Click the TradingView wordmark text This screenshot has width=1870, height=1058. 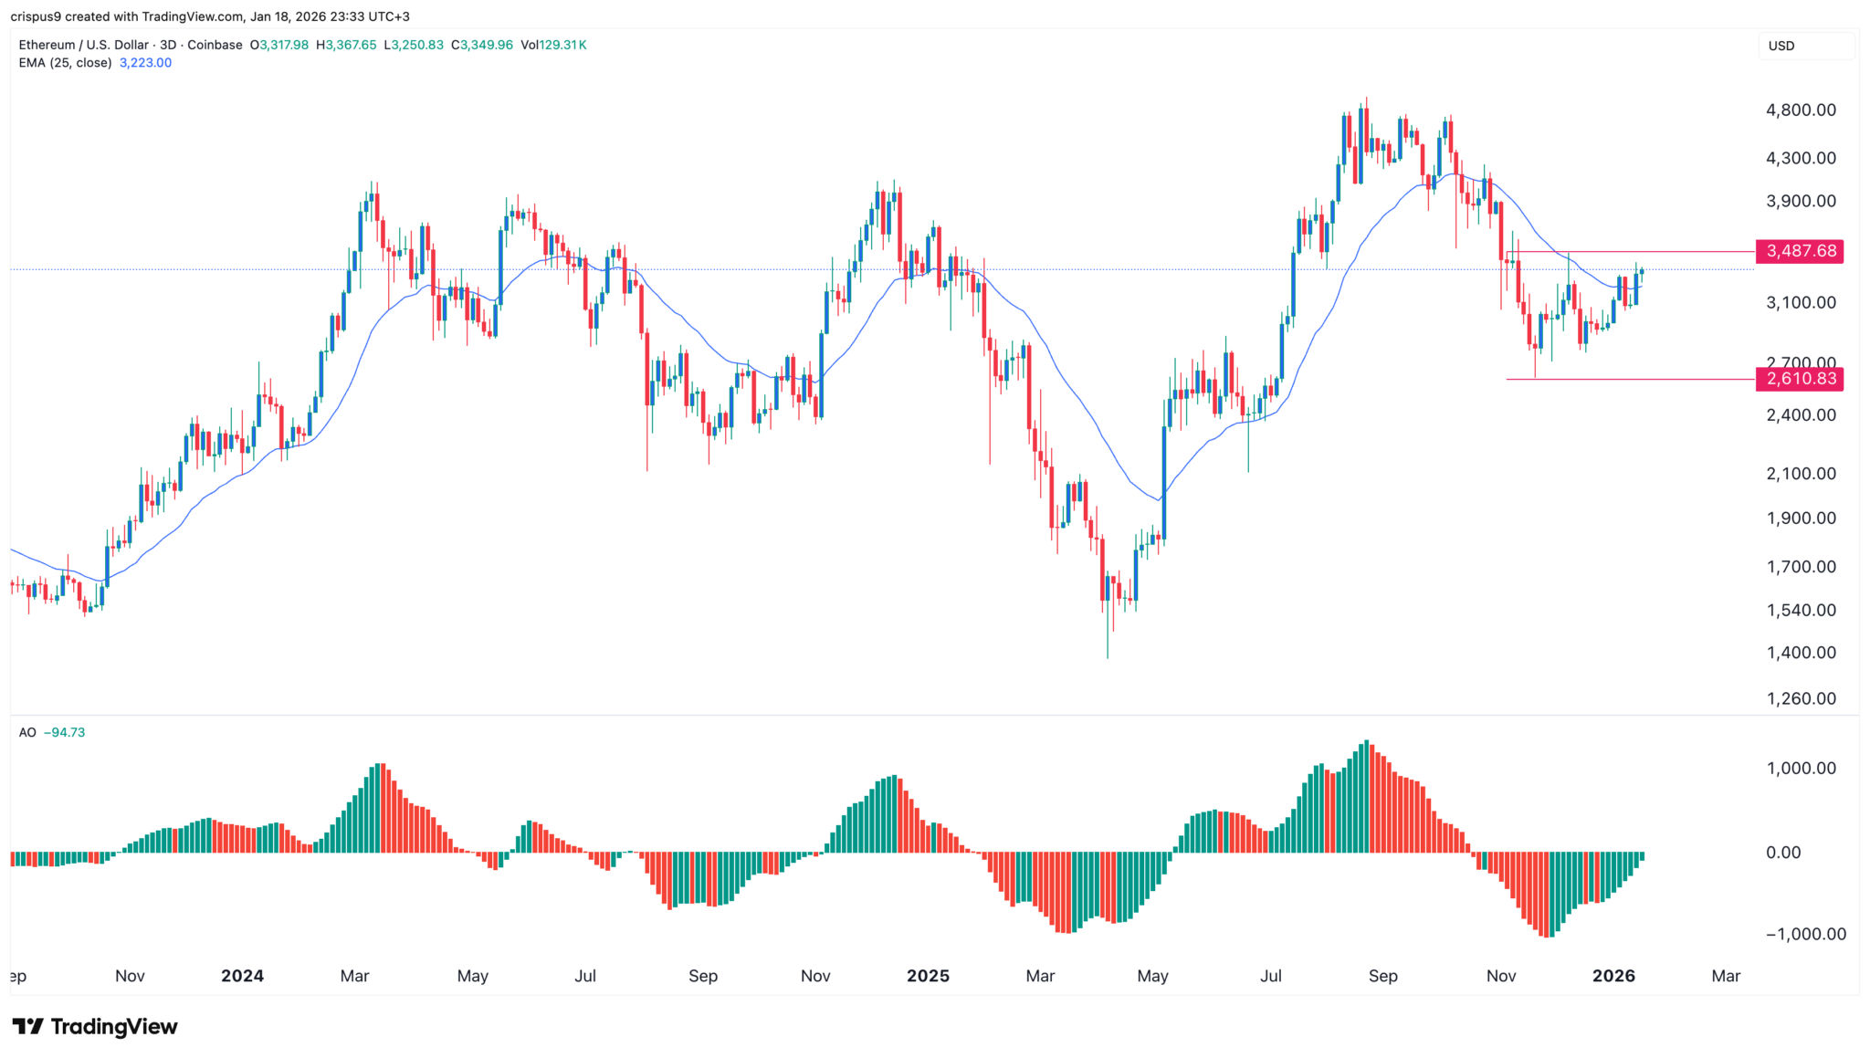(x=114, y=1027)
